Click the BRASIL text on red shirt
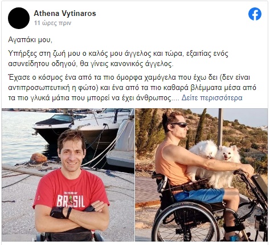Viewport: 270px width, 245px height. click(x=71, y=201)
